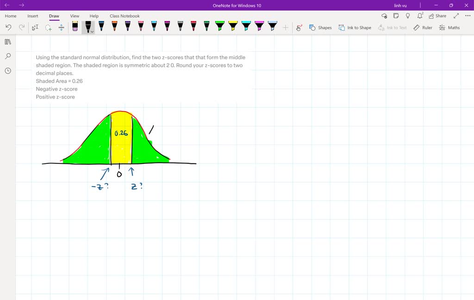Image resolution: width=474 pixels, height=300 pixels.
Task: Add a new pen with the plus
Action: [286, 27]
